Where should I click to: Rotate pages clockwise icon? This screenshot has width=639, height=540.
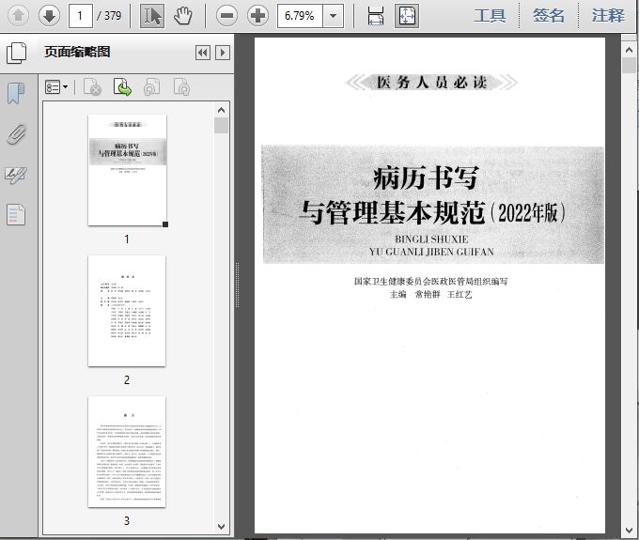(181, 87)
